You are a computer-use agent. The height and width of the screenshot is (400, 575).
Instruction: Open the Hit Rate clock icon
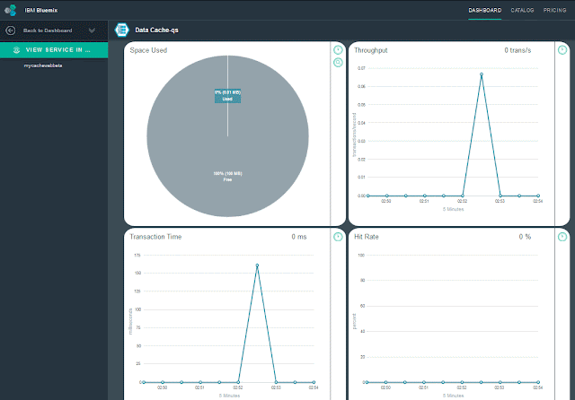click(562, 237)
